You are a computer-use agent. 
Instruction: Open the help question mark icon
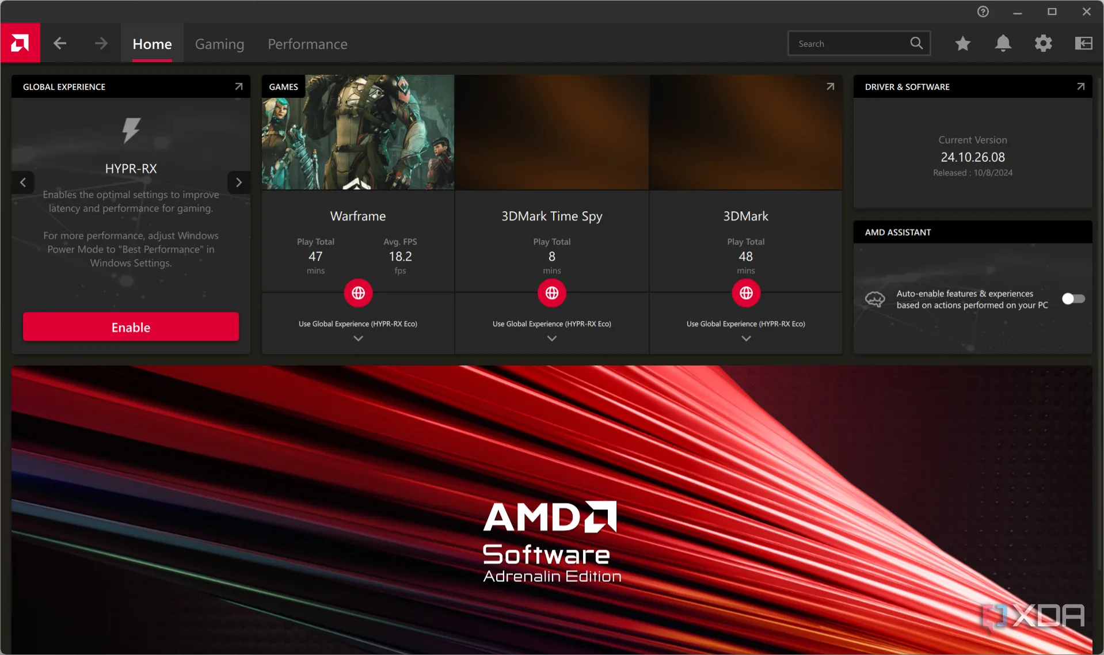click(983, 12)
